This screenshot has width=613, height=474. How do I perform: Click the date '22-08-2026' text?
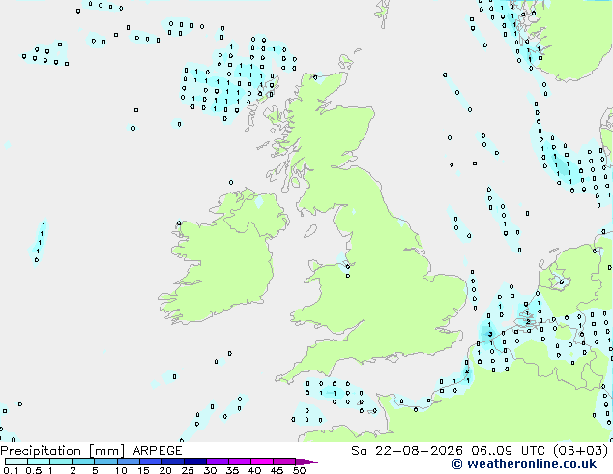419,451
